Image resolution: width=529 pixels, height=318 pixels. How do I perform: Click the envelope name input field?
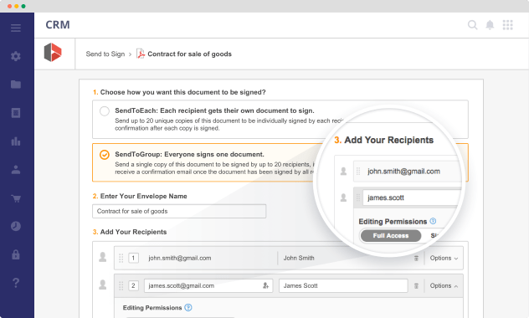pyautogui.click(x=179, y=211)
